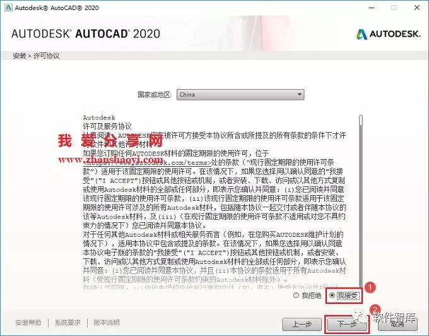This screenshot has height=336, width=429.
Task: Minimize the installer window
Action: click(x=372, y=8)
